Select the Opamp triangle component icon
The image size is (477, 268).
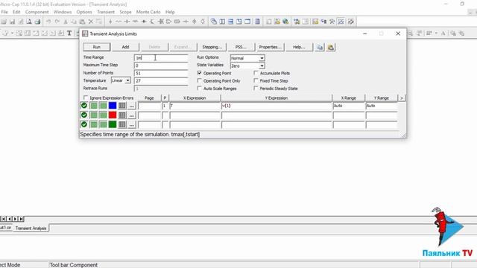click(169, 22)
